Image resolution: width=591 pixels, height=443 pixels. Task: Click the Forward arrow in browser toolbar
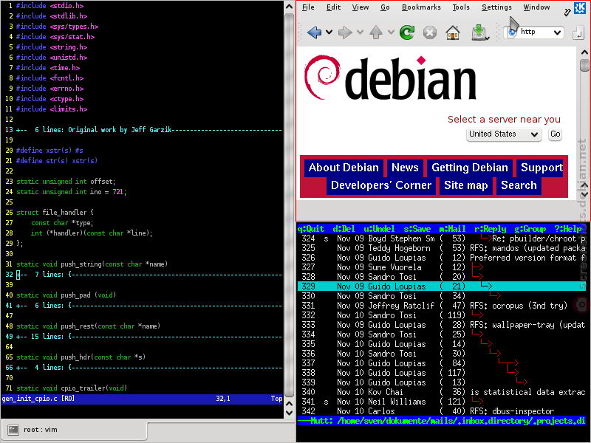(345, 32)
